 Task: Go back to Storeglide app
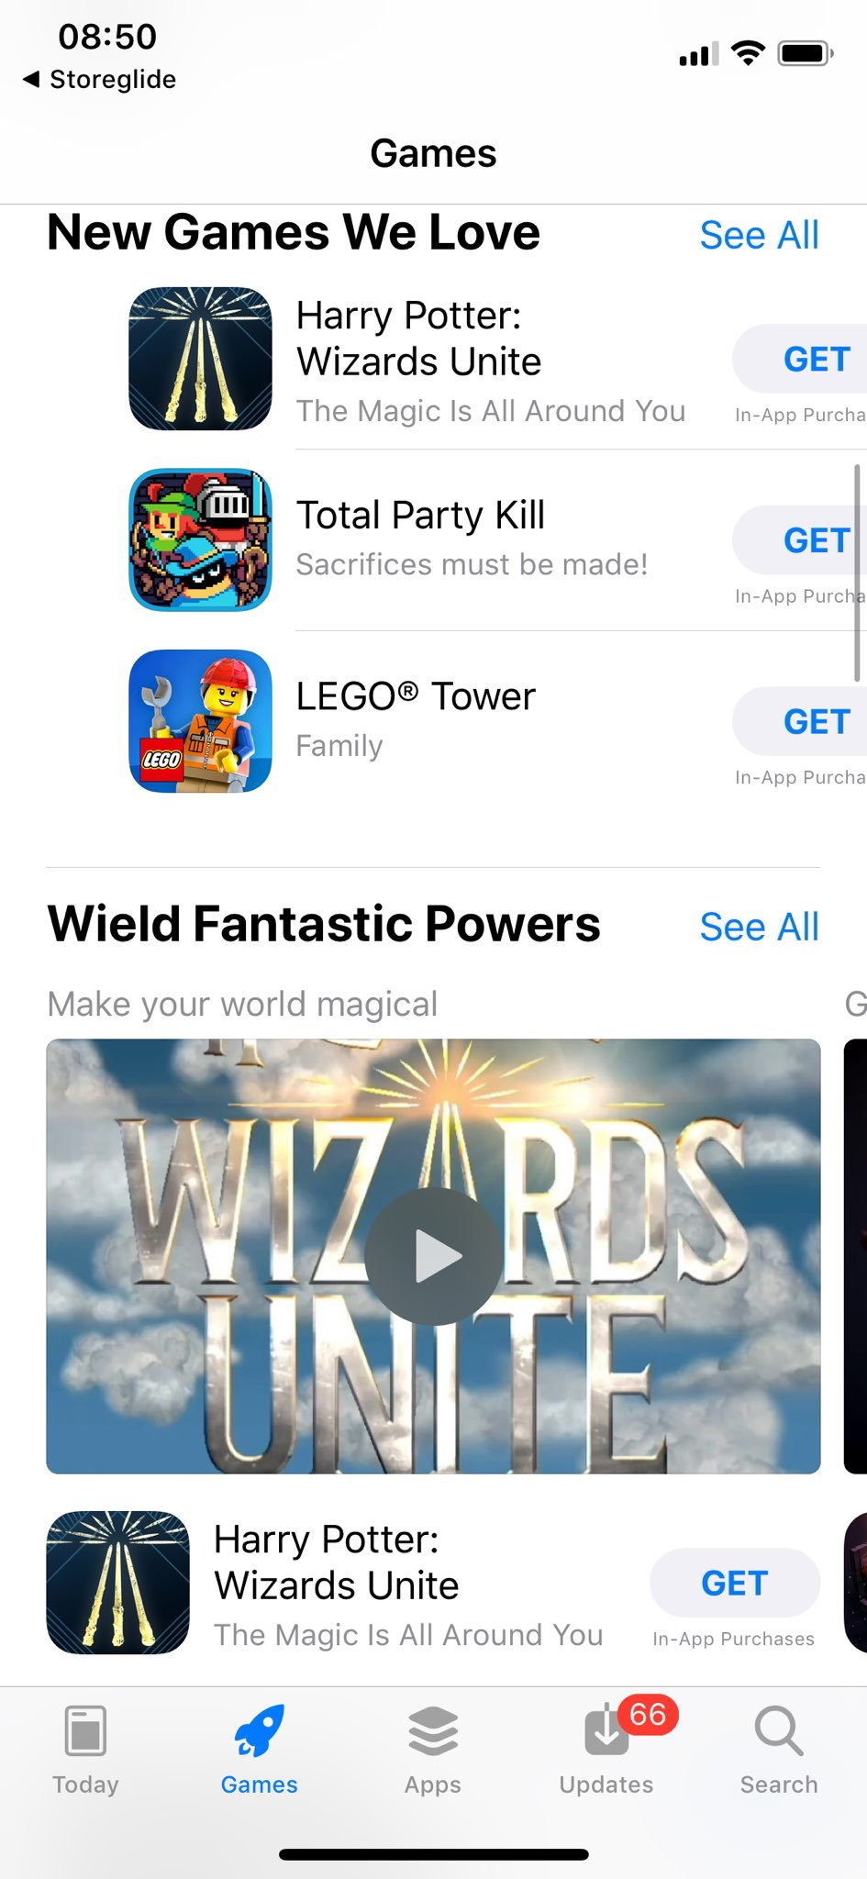pos(99,80)
